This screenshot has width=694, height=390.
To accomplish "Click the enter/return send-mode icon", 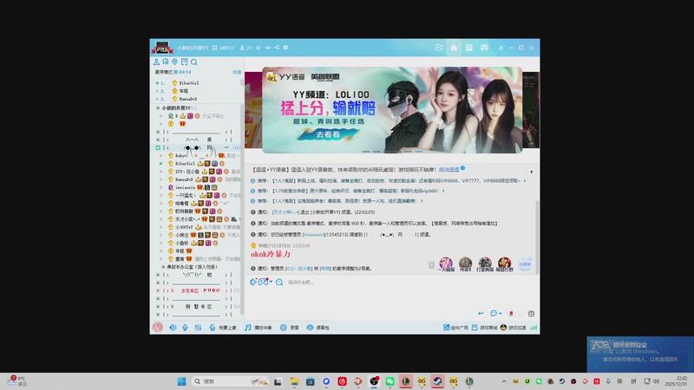I will tap(481, 314).
